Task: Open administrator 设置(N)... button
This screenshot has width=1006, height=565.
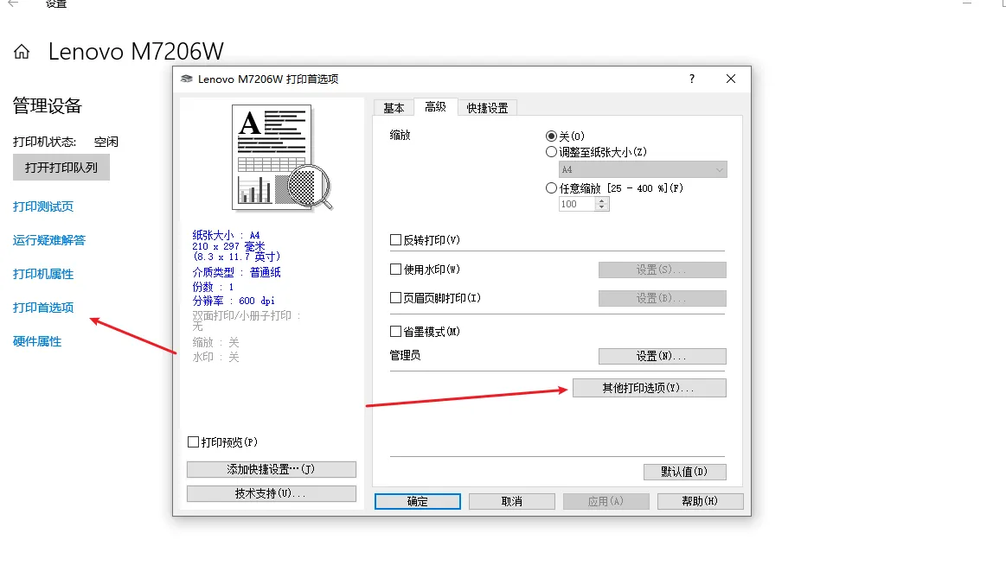Action: coord(662,356)
